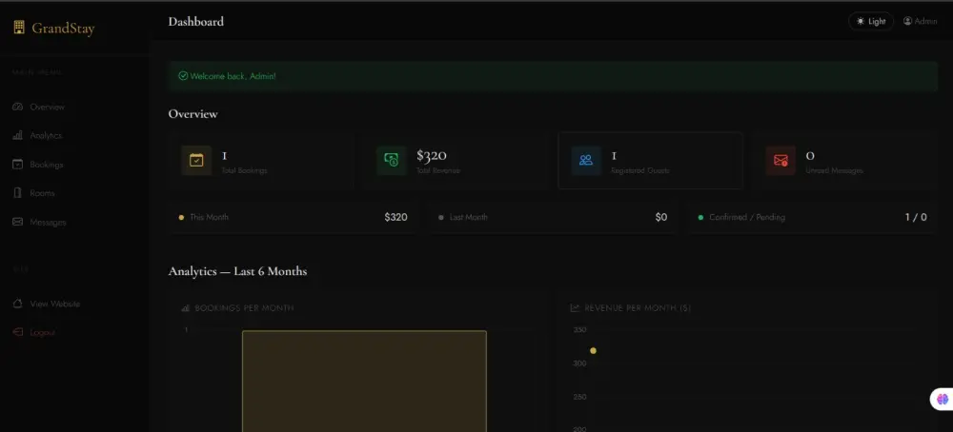Click the Total Bookings calendar-check icon
Image resolution: width=953 pixels, height=432 pixels.
pyautogui.click(x=196, y=161)
